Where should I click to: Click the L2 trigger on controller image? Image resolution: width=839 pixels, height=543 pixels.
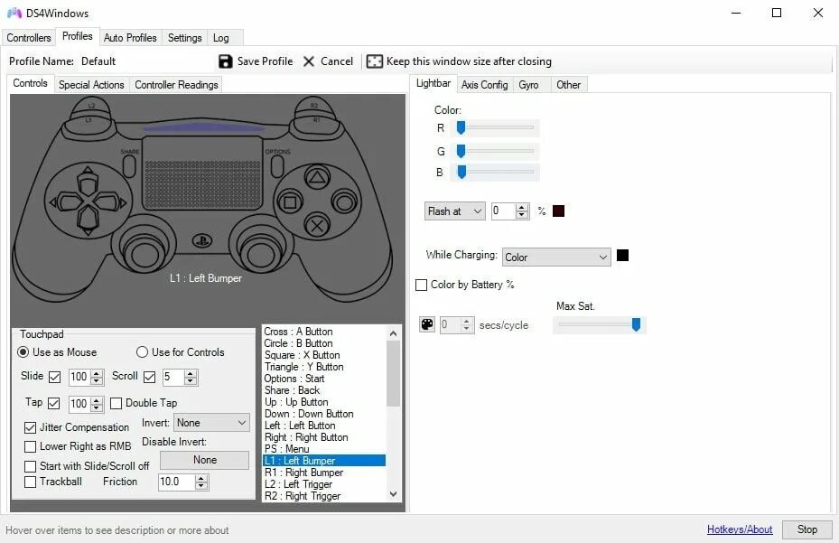[91, 106]
